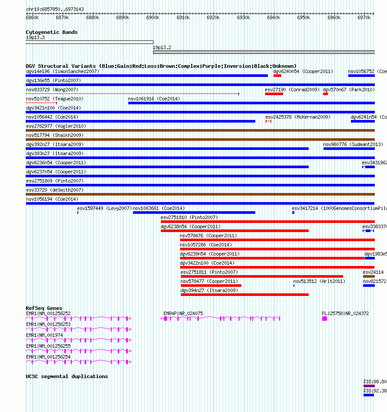
Task: Click gene FLJ25758|NR_024372 label
Action: click(x=345, y=314)
